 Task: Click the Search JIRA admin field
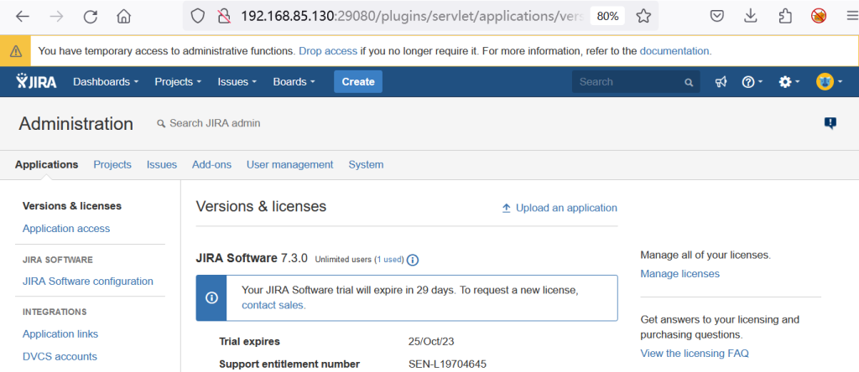[215, 123]
